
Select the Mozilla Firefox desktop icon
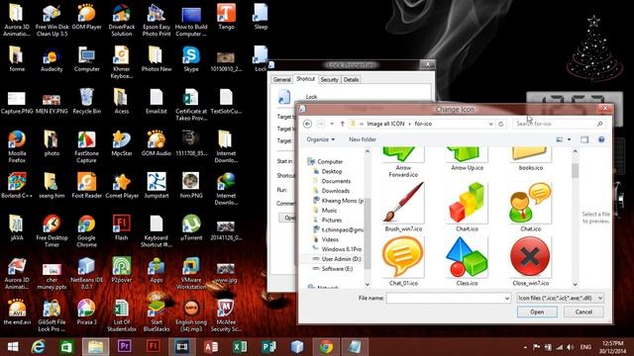coord(17,146)
